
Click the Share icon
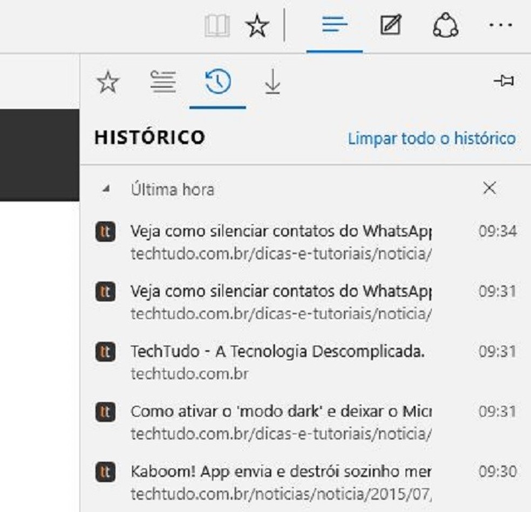pos(446,24)
